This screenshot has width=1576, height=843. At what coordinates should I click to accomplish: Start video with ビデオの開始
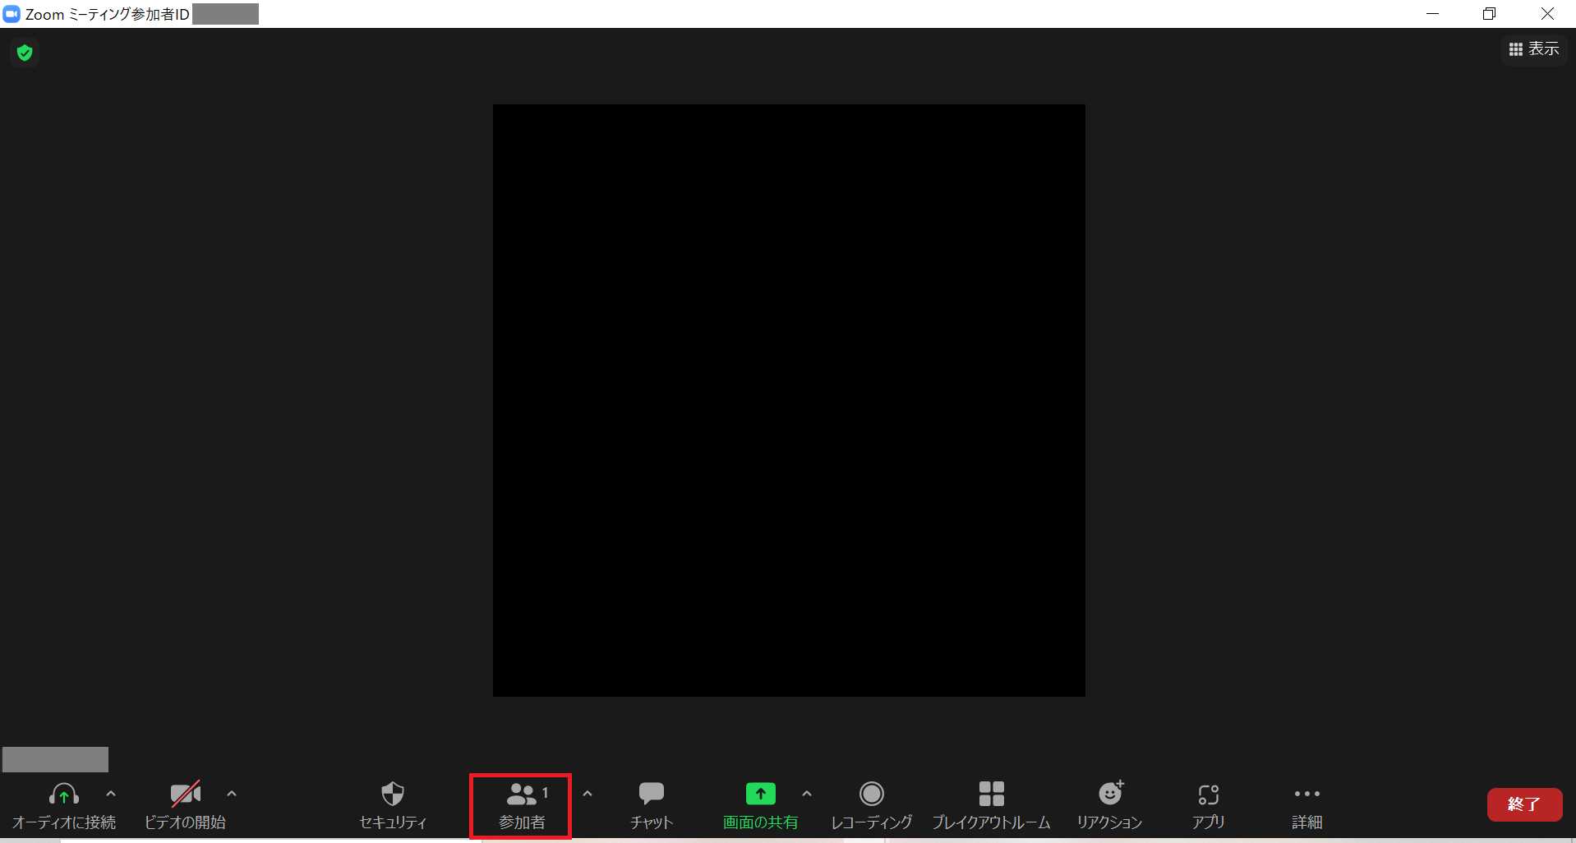pyautogui.click(x=185, y=805)
